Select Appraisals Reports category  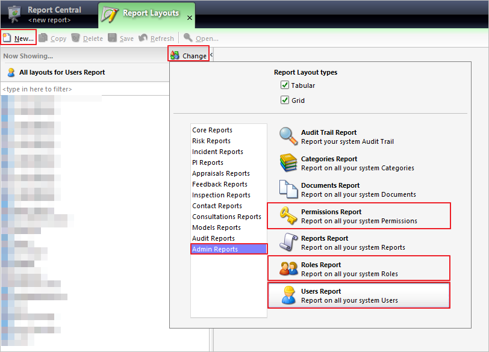tap(221, 173)
